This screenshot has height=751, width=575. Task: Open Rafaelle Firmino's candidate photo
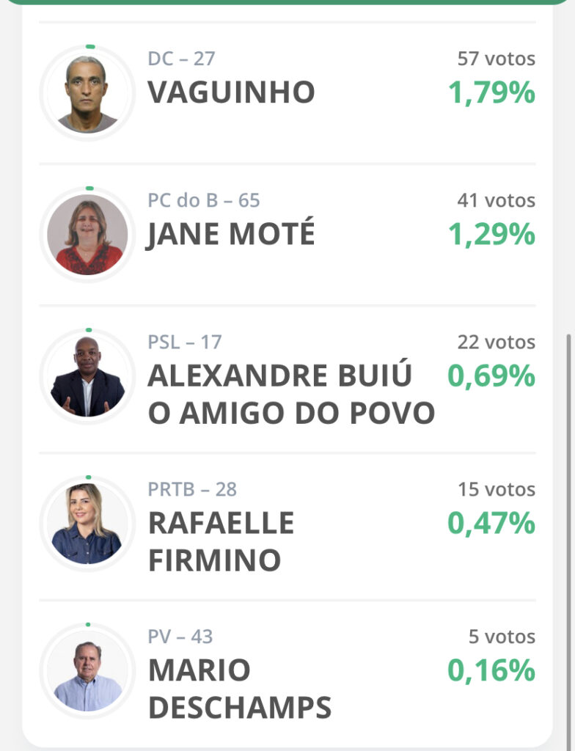(x=88, y=524)
